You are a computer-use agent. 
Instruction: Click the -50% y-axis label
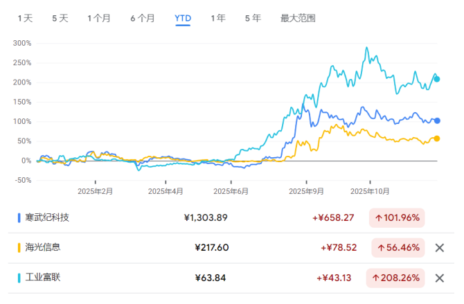(23, 180)
